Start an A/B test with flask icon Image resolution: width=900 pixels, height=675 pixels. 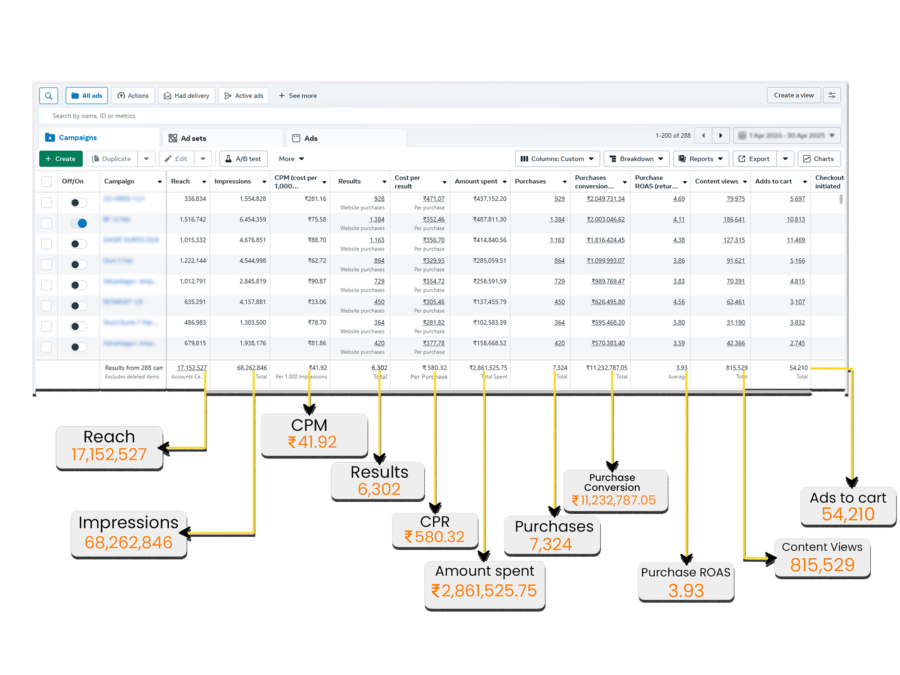tap(243, 159)
